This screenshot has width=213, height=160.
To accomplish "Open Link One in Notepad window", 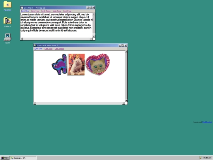I will [25, 11].
